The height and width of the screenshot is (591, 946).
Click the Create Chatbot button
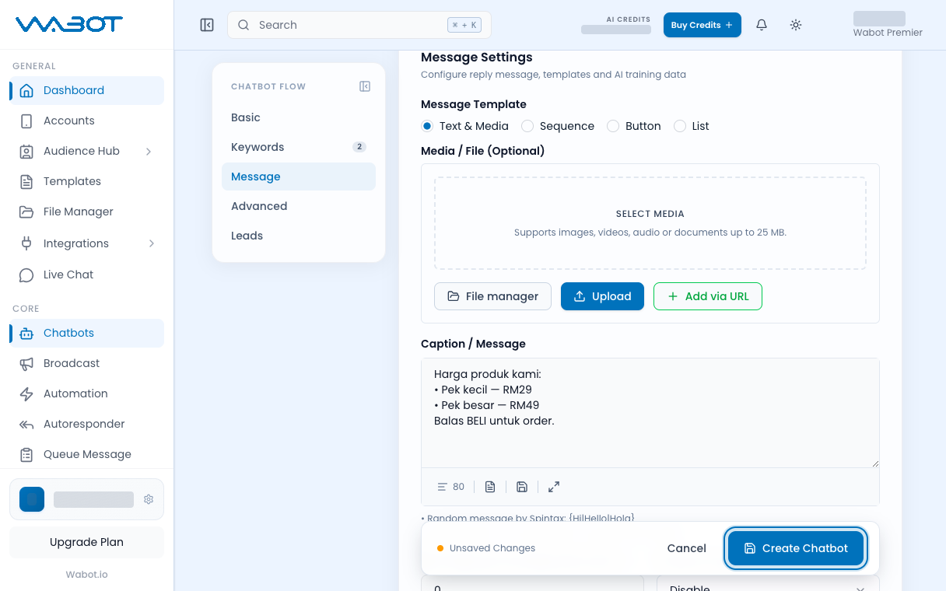[x=796, y=548]
